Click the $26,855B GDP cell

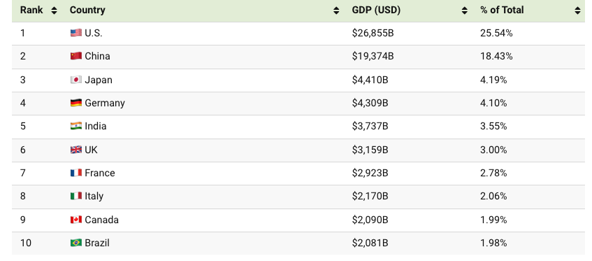coord(373,34)
